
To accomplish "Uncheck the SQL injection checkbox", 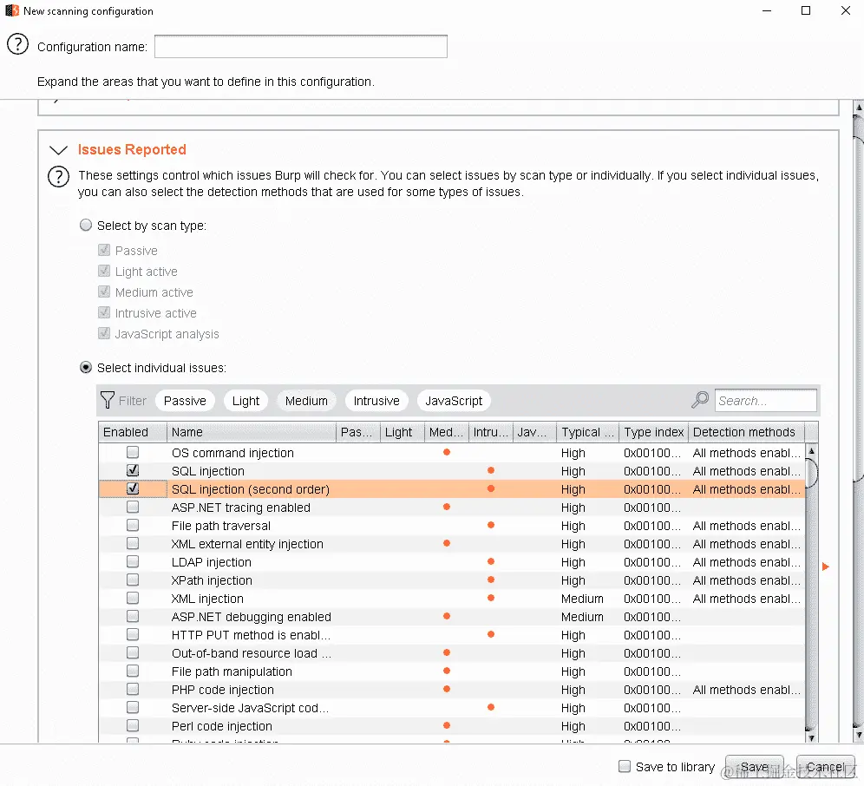I will 132,470.
